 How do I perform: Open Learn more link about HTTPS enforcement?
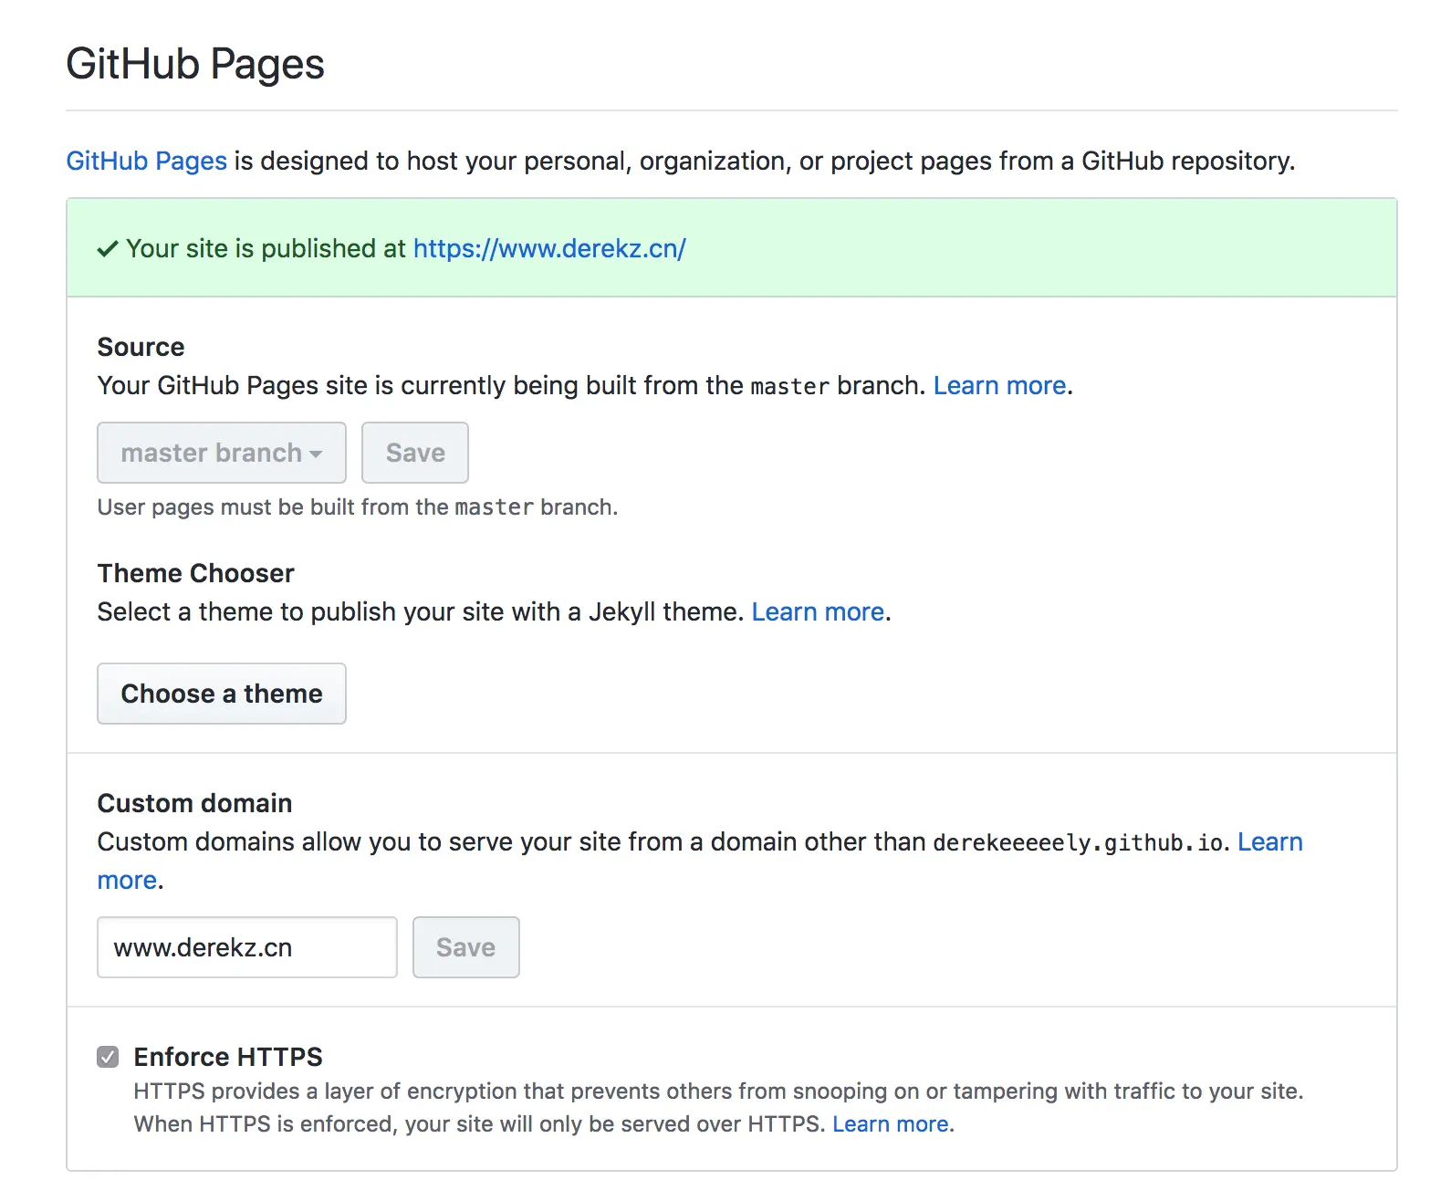point(890,1124)
